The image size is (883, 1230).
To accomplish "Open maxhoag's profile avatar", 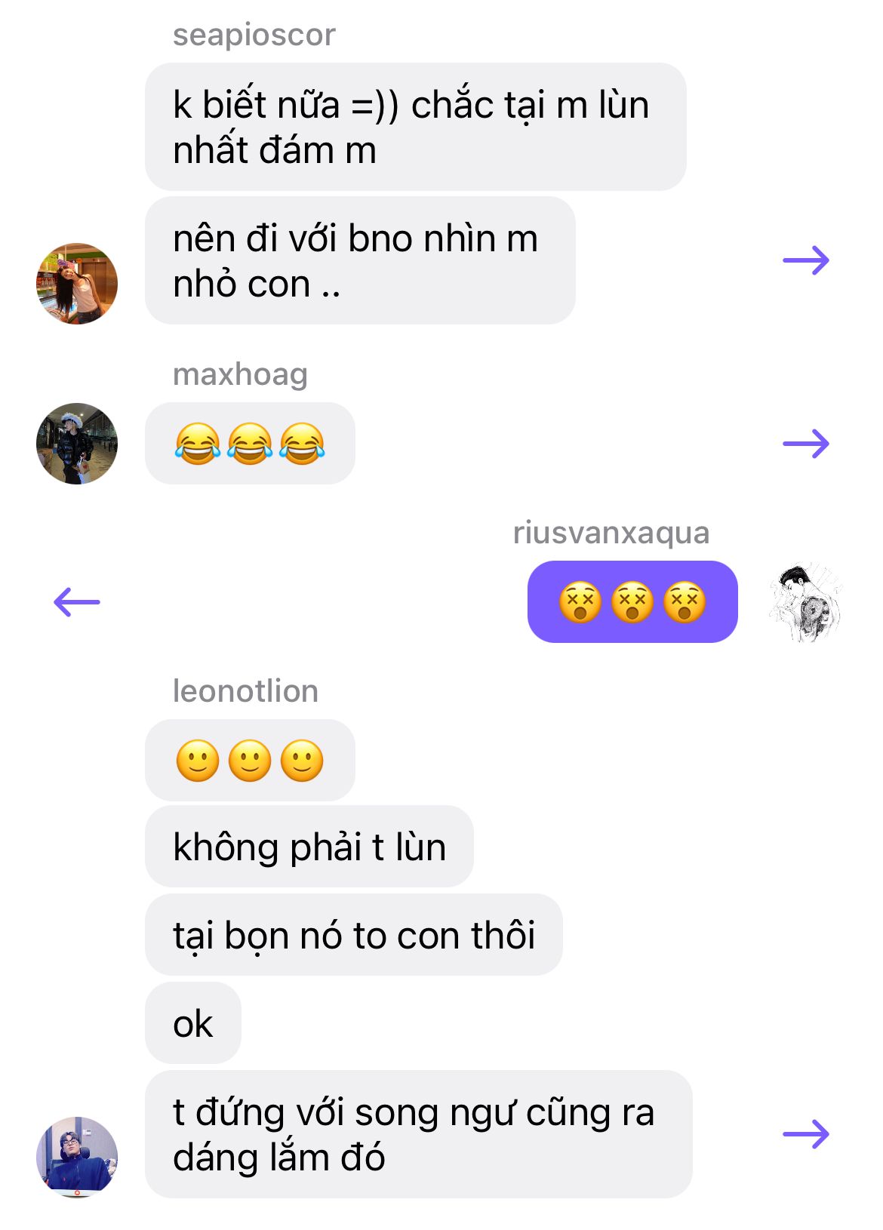I will [x=77, y=444].
